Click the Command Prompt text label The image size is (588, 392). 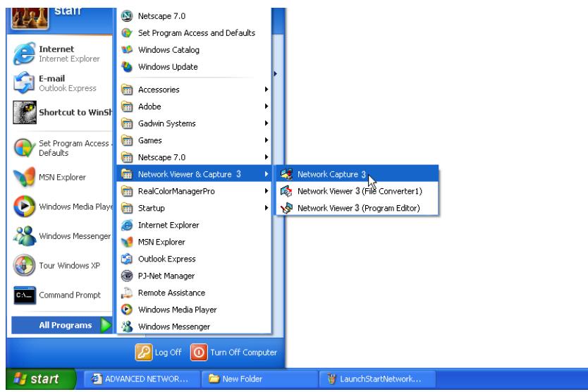coord(70,295)
